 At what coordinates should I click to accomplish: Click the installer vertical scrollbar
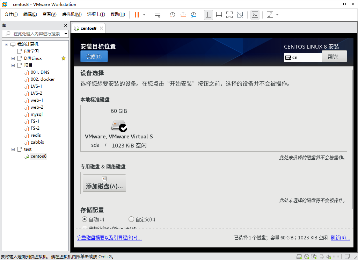pyautogui.click(x=352, y=139)
